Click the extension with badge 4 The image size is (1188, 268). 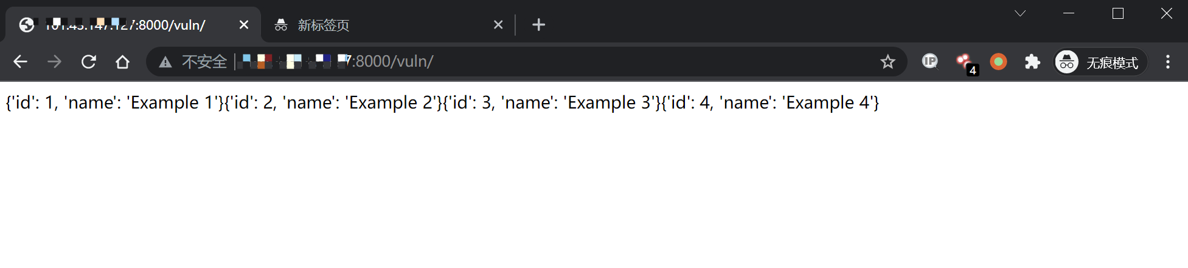[x=965, y=62]
